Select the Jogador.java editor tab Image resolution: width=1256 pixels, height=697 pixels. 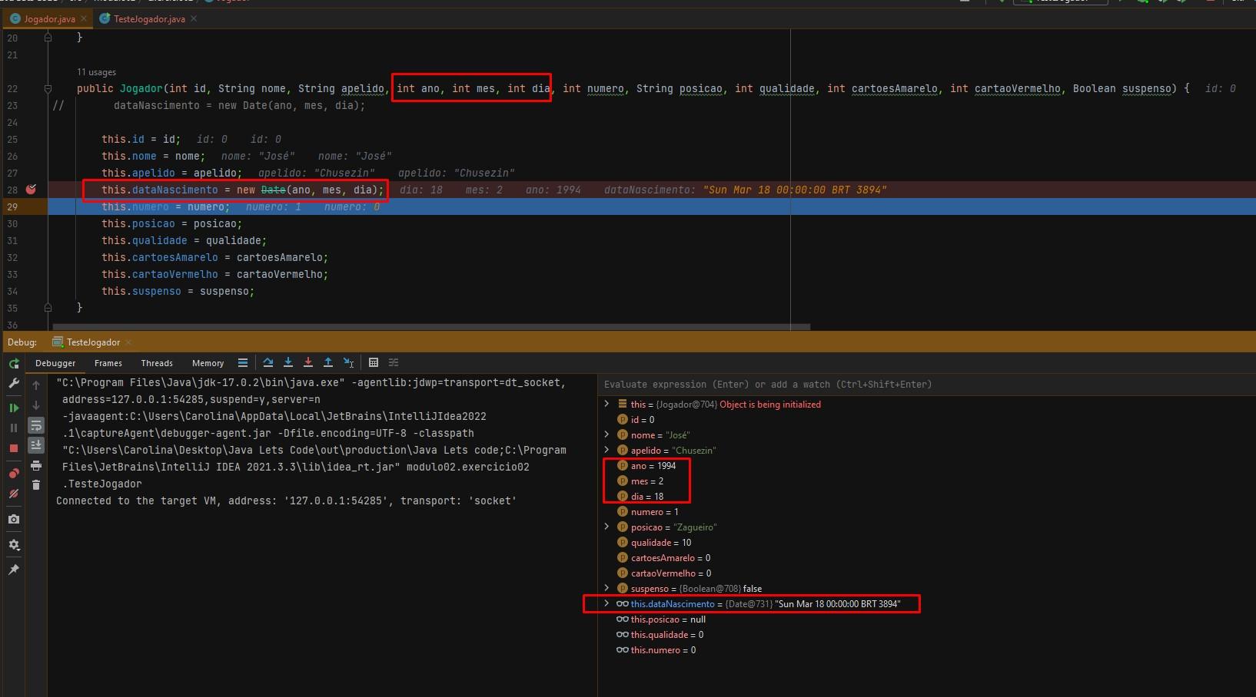[49, 18]
